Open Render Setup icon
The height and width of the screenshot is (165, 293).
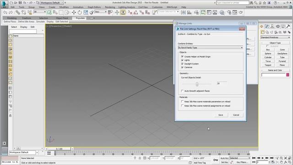click(x=229, y=12)
